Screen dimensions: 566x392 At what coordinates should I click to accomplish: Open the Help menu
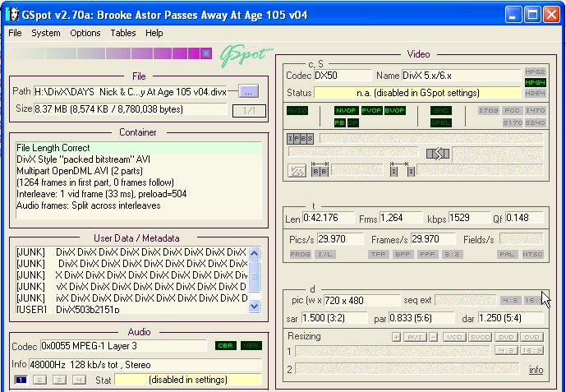(x=154, y=33)
